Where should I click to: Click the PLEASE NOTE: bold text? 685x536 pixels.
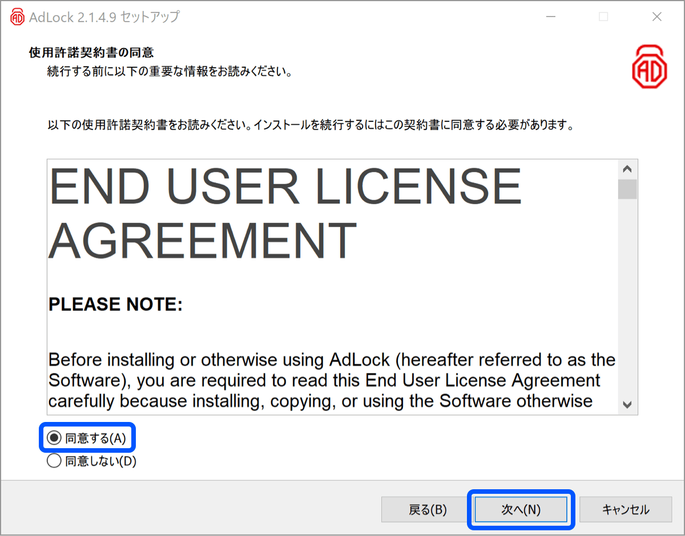click(115, 304)
